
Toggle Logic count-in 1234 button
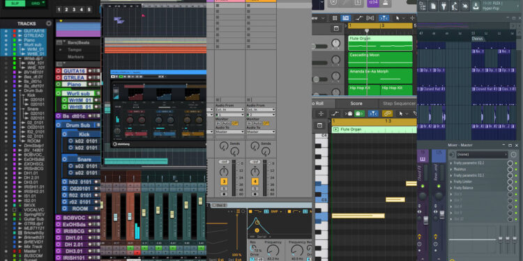[x=372, y=2]
